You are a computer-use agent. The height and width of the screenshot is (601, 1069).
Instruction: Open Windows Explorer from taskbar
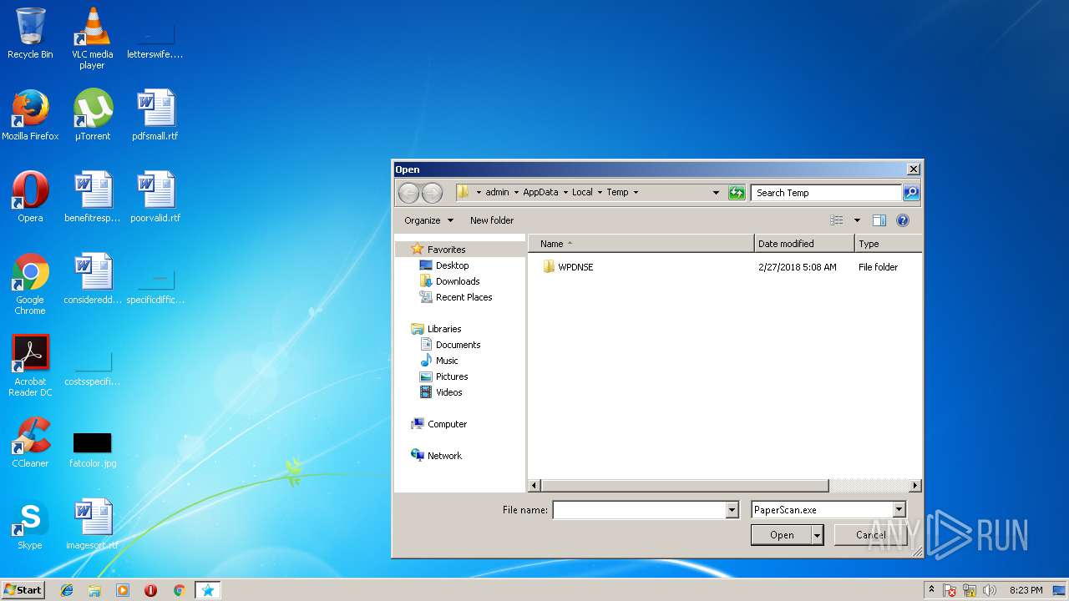94,590
